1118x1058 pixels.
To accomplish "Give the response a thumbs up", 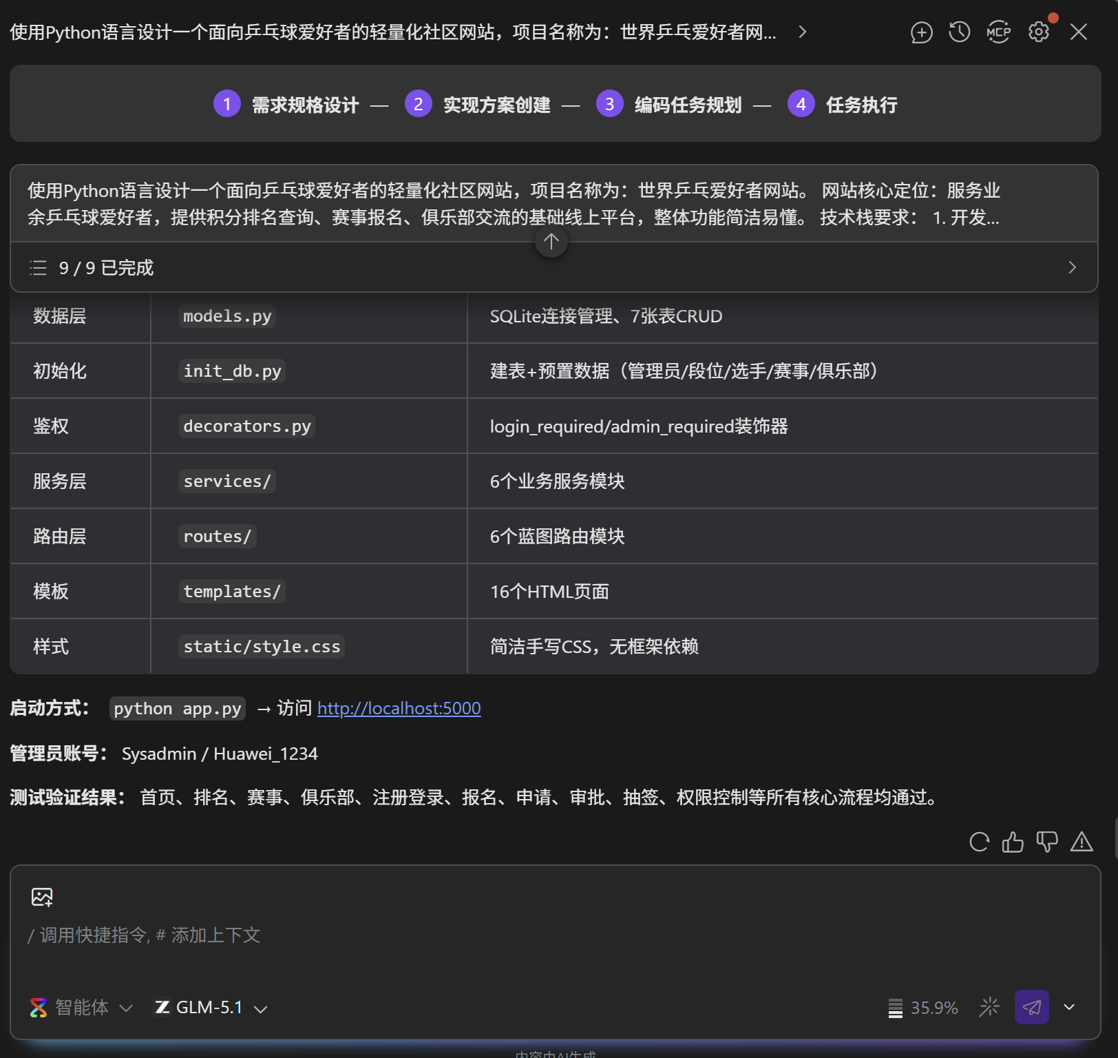I will point(1013,842).
